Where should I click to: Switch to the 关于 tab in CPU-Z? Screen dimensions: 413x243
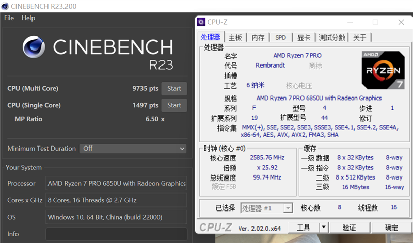359,37
